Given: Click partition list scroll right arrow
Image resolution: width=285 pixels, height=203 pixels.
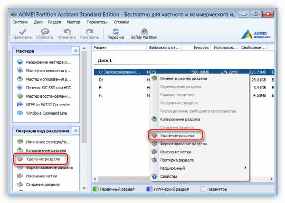Looking at the screenshot, I should (x=271, y=179).
